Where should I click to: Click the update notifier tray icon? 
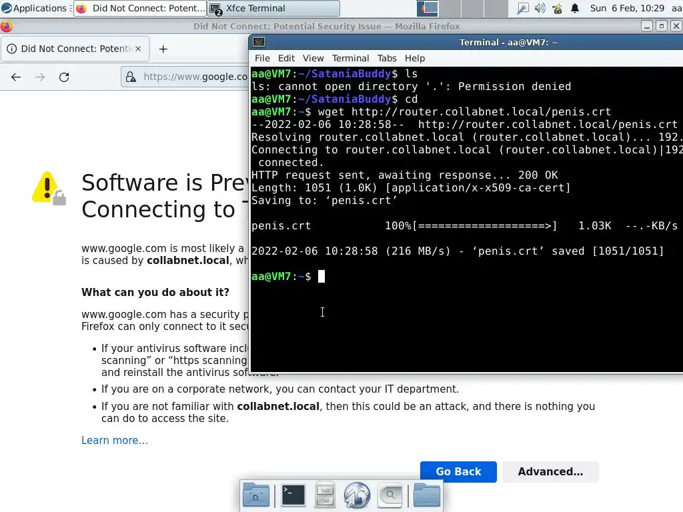click(x=557, y=8)
